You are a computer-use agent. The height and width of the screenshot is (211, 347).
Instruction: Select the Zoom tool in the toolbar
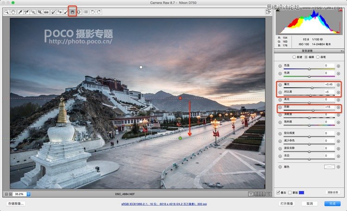(x=6, y=12)
